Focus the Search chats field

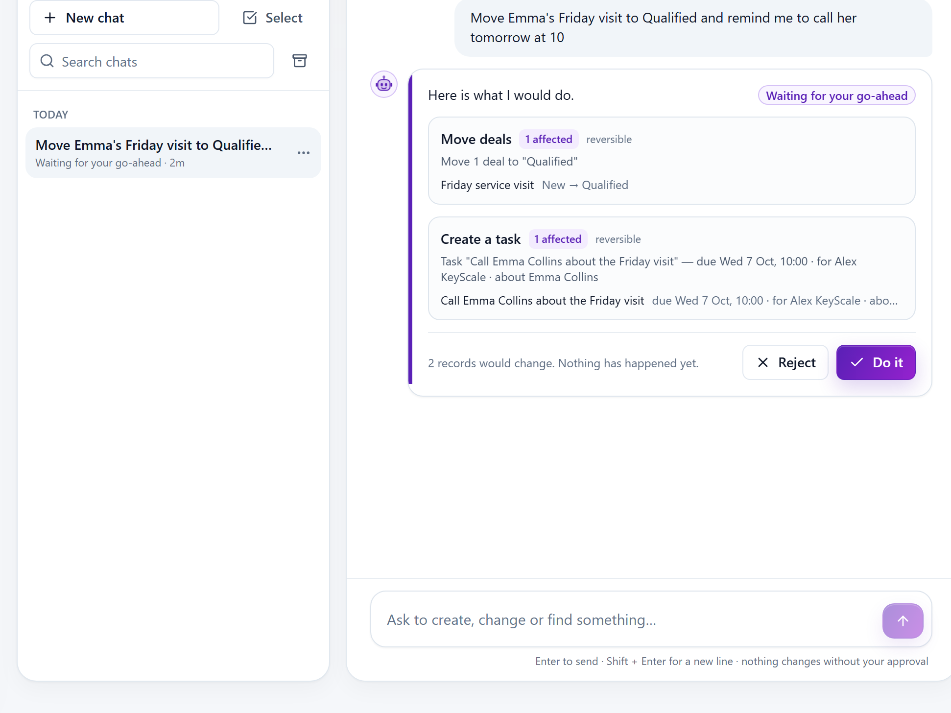click(x=152, y=61)
